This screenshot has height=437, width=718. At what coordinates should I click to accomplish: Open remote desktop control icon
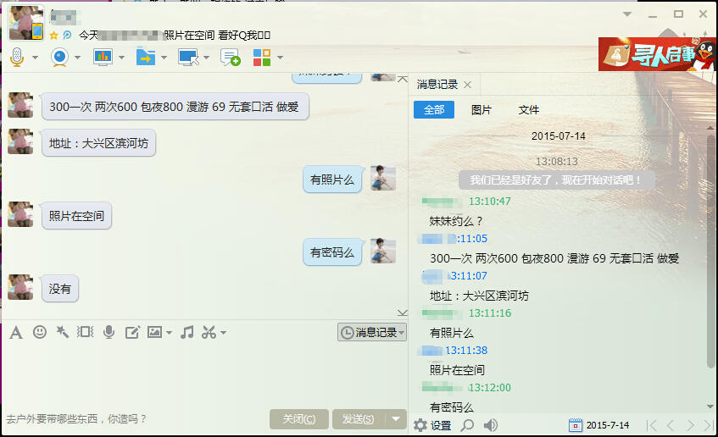(188, 58)
